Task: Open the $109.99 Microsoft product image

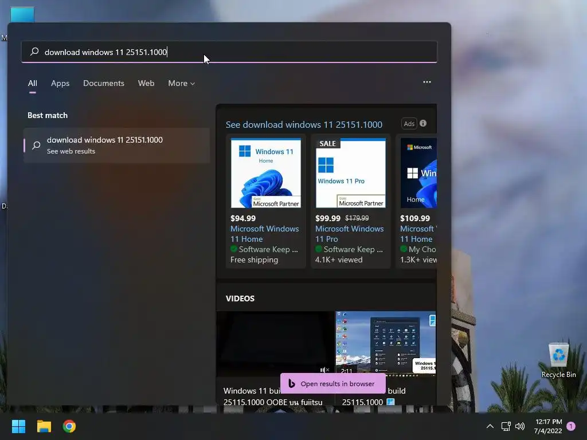Action: tap(418, 173)
